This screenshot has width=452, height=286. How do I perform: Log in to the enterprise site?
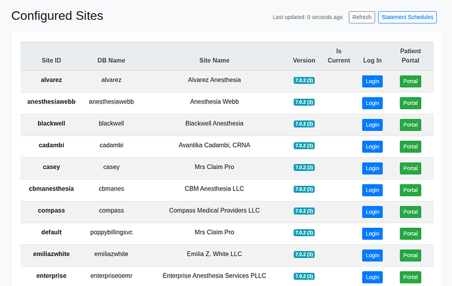(x=373, y=277)
